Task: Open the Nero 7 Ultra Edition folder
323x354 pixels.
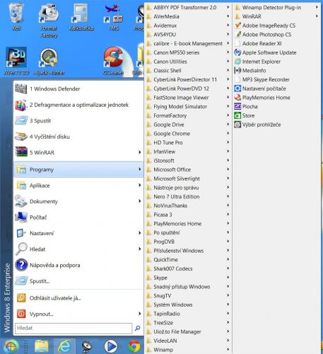Action: click(188, 197)
